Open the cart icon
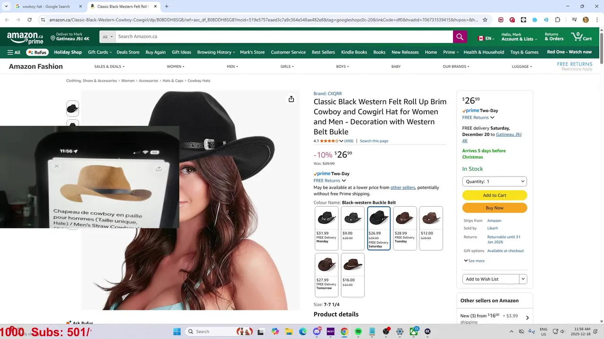This screenshot has height=339, width=604. 581,36
